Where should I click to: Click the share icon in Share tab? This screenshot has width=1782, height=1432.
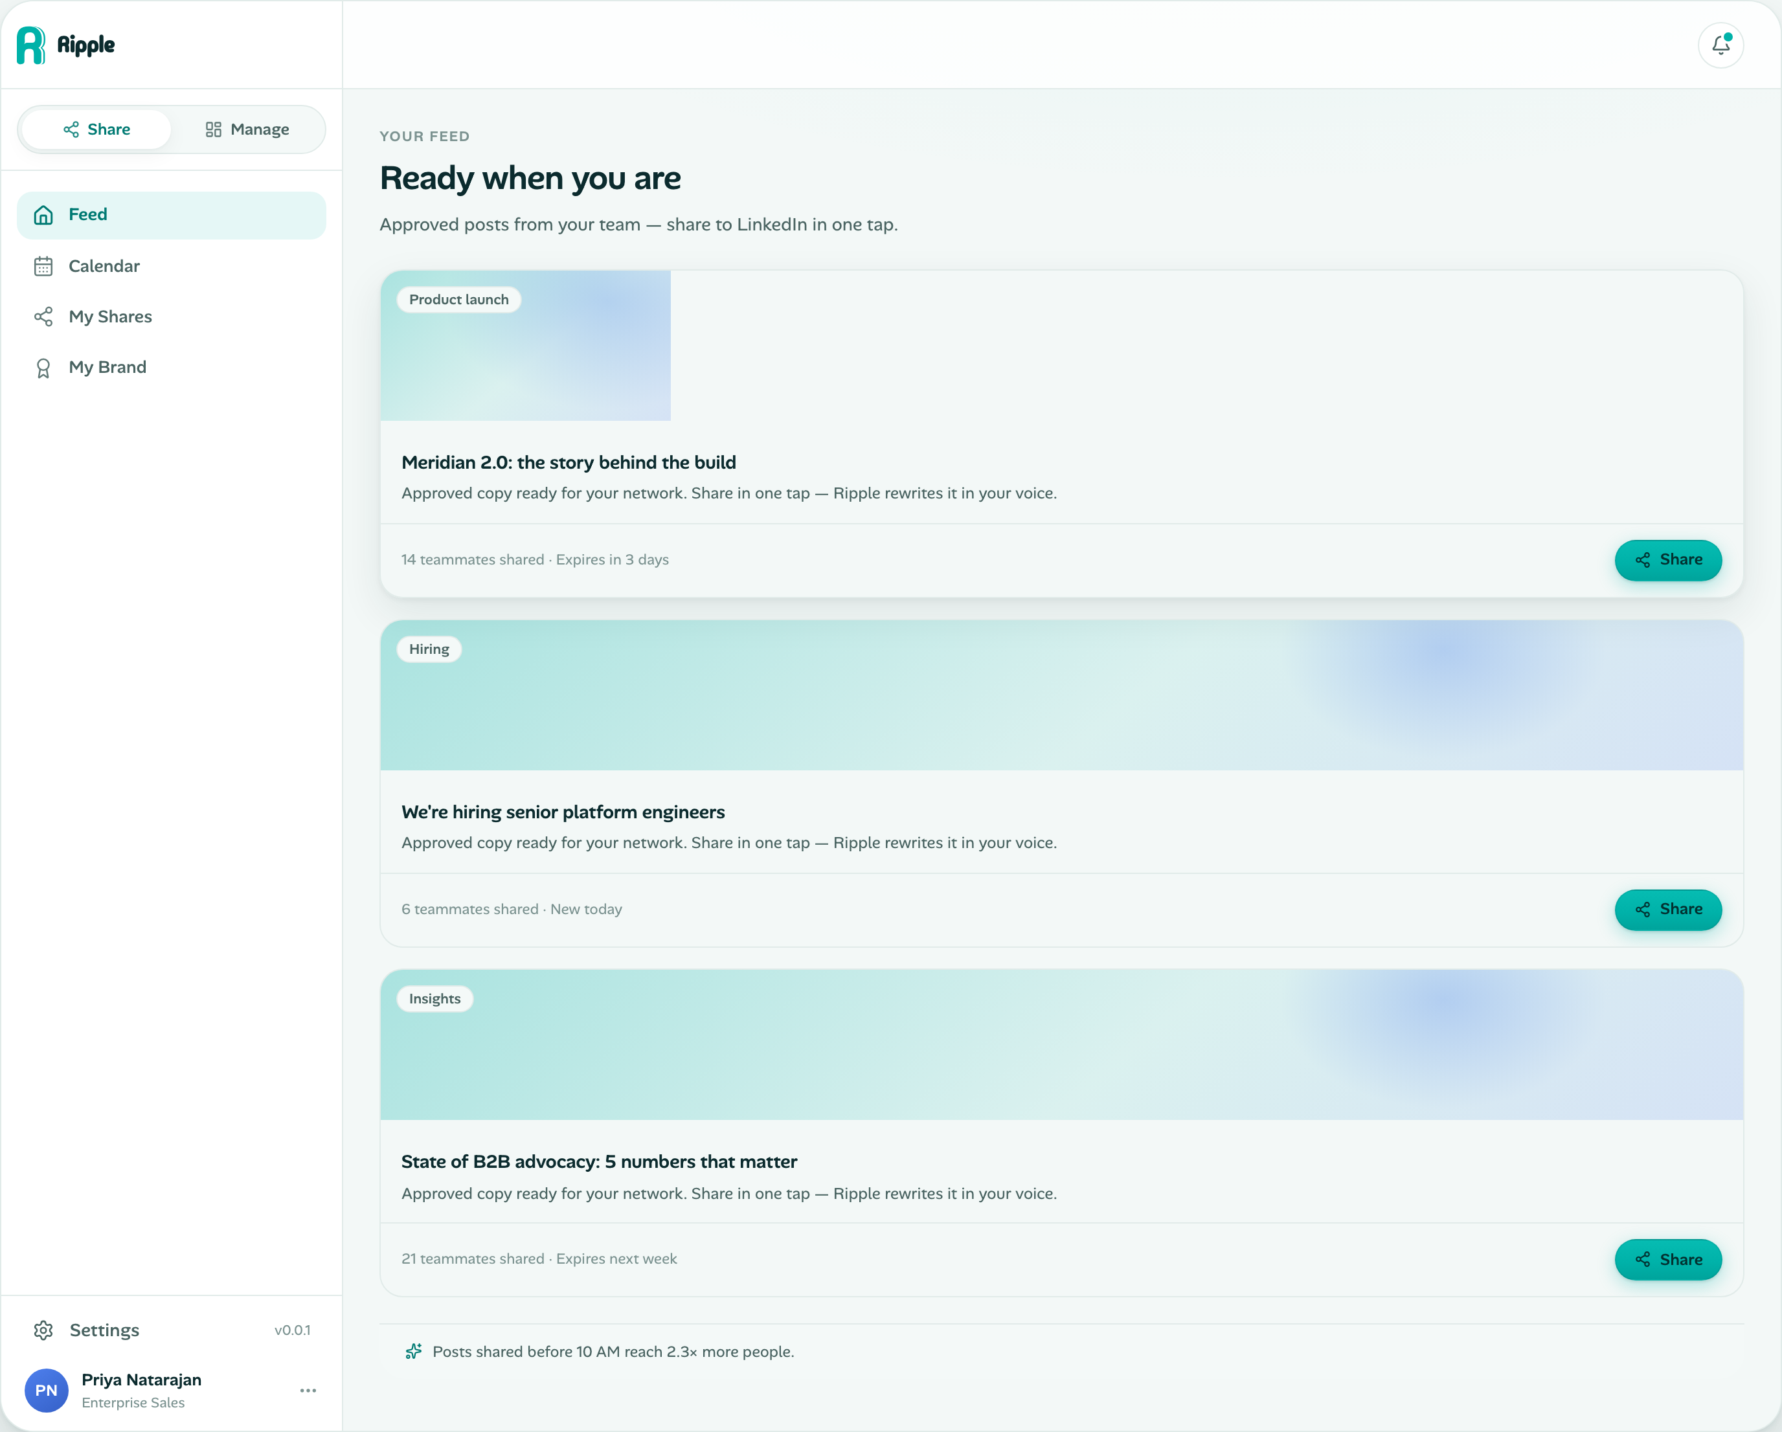point(71,129)
